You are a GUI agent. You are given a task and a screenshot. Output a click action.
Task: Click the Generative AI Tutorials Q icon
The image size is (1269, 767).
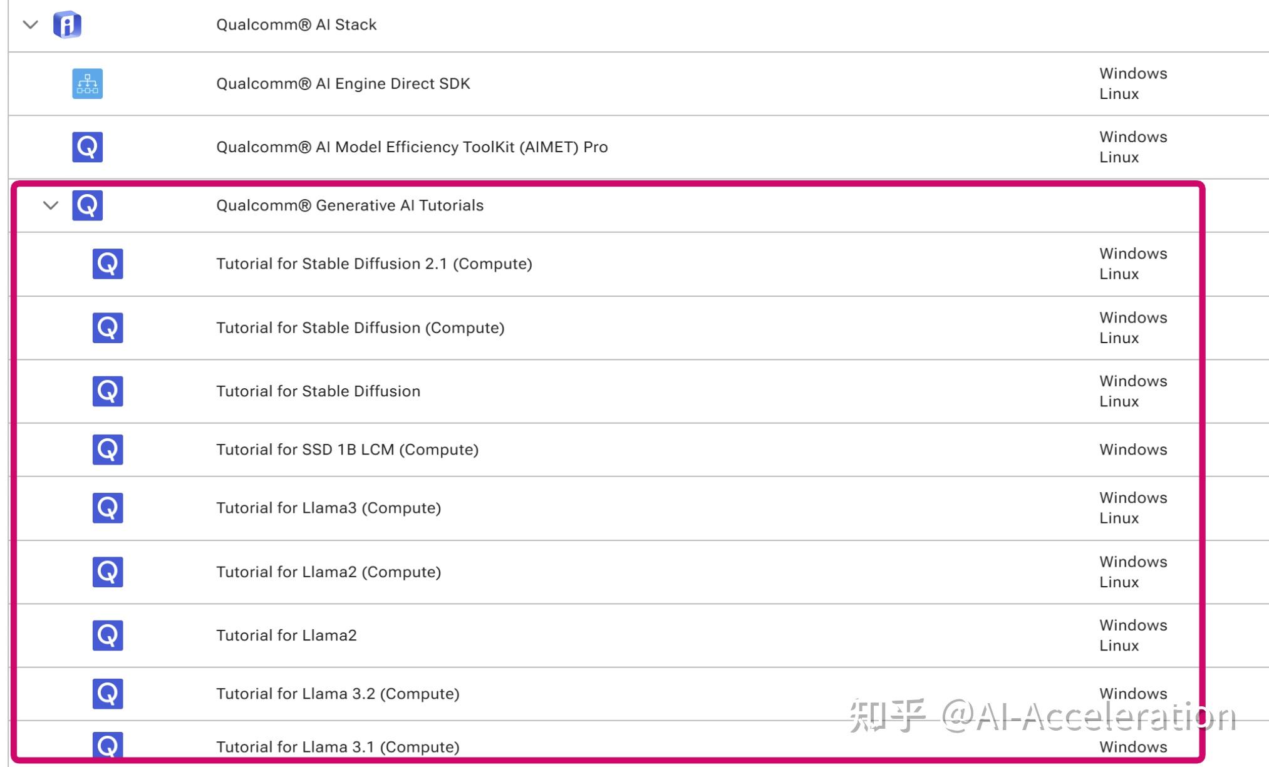click(x=87, y=205)
